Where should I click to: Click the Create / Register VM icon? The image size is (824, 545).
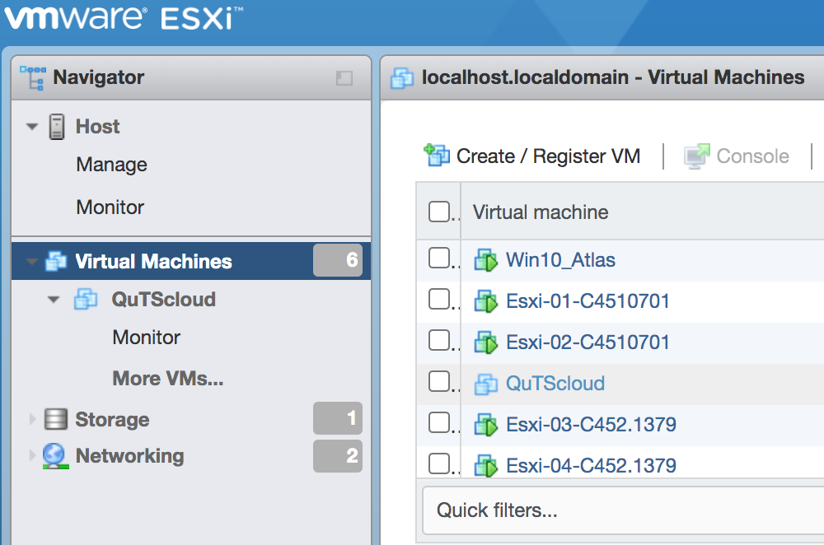(437, 156)
